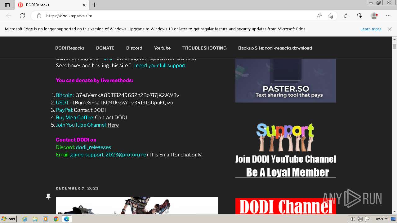Click the PayPal label
The height and width of the screenshot is (223, 397).
(x=64, y=110)
